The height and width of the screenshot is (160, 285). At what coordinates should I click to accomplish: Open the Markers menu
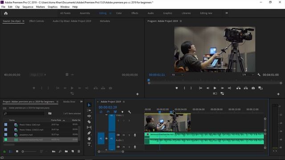[41, 7]
